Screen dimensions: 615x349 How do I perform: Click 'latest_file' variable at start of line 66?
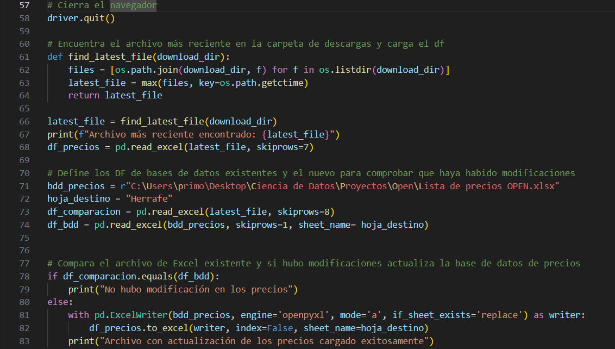pos(76,122)
